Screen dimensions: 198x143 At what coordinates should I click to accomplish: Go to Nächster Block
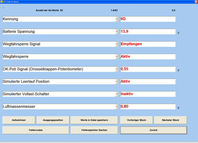pos(171,120)
